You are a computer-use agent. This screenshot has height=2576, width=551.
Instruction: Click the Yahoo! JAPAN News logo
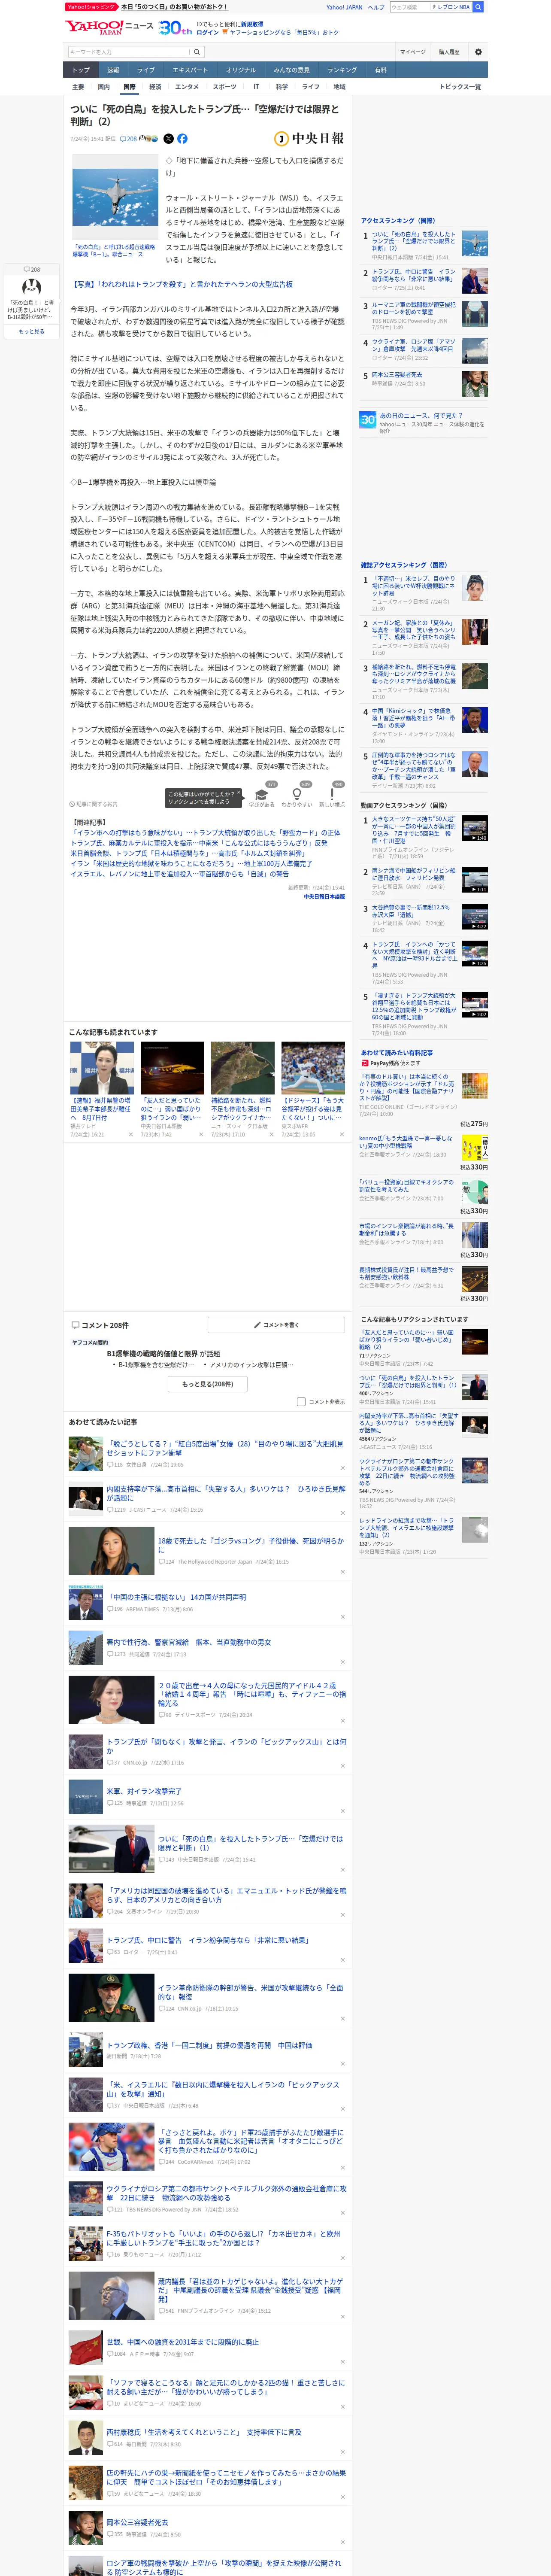pyautogui.click(x=110, y=27)
